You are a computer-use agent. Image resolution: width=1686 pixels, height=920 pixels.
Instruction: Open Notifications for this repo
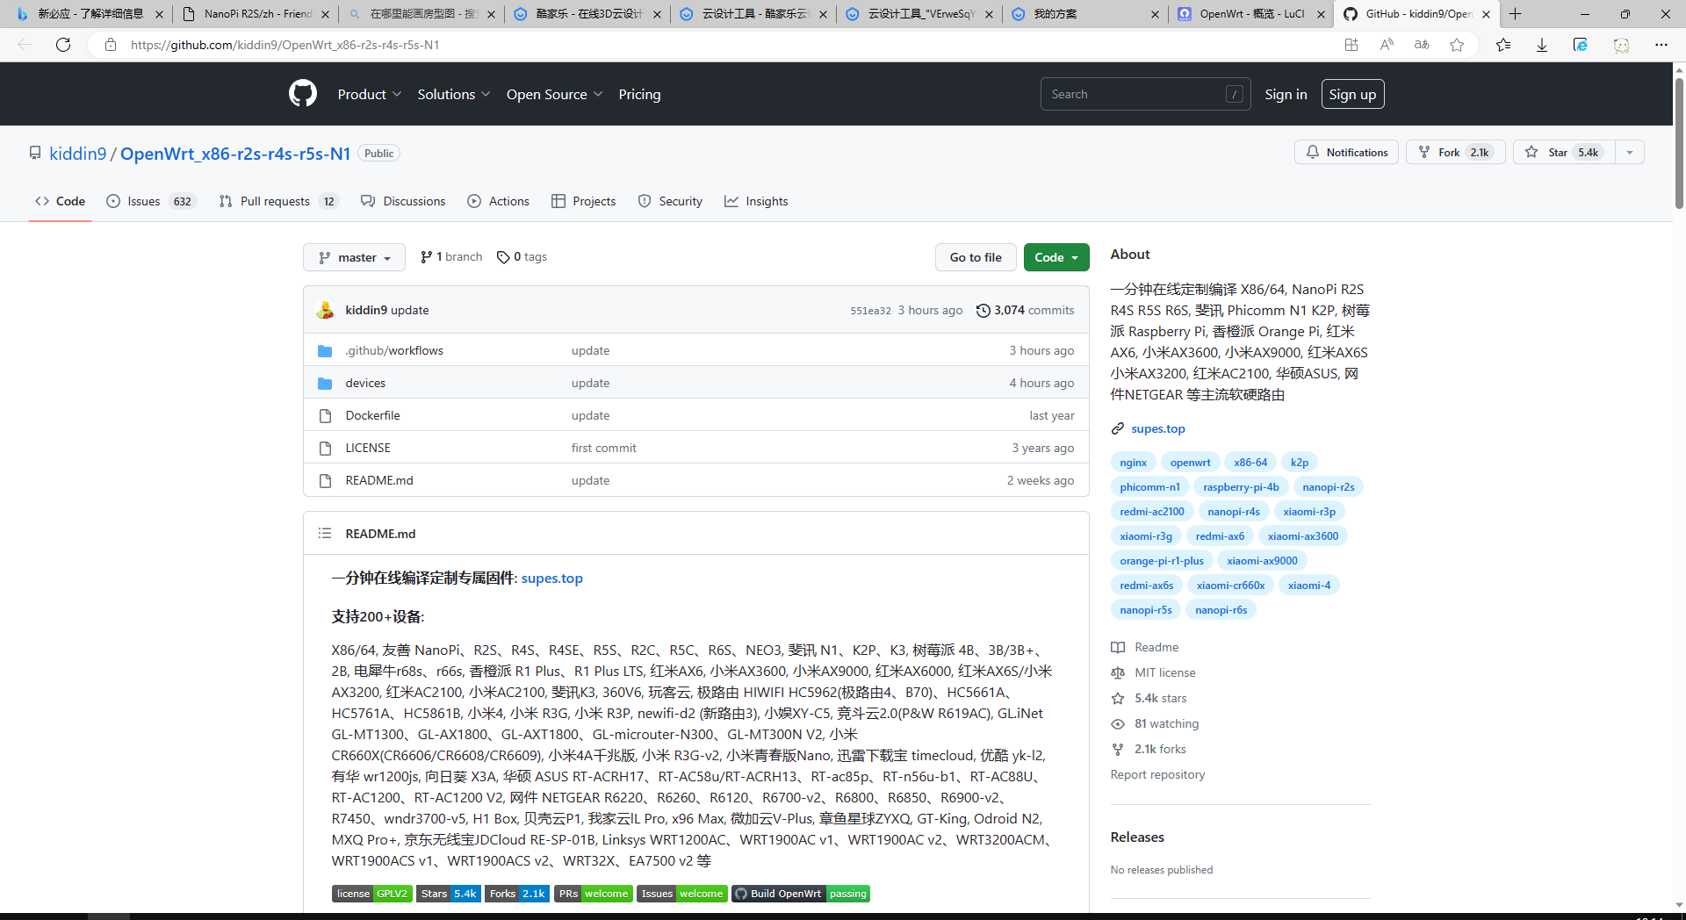(x=1346, y=152)
